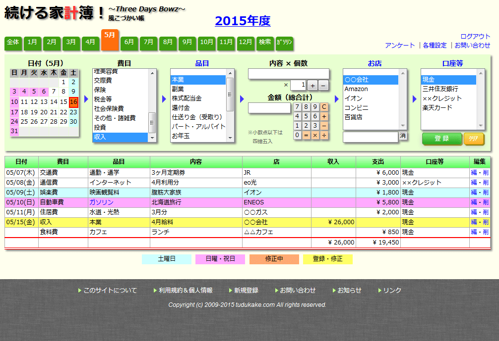Click the ÷ division key on the keypad

coord(324,134)
